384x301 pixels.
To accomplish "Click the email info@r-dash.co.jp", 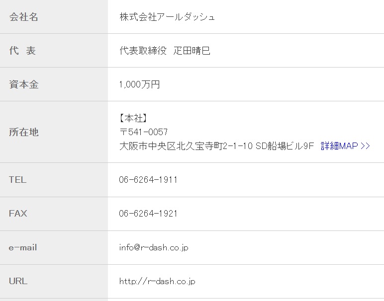I will tap(154, 247).
